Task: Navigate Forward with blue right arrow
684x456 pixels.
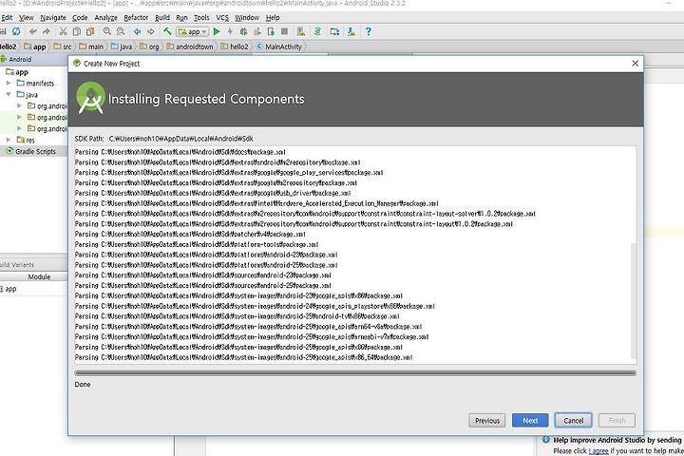Action: coord(151,31)
